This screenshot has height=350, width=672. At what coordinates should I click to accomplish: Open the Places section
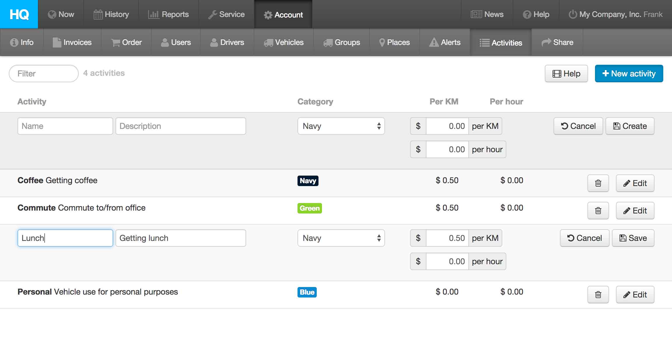pyautogui.click(x=394, y=43)
